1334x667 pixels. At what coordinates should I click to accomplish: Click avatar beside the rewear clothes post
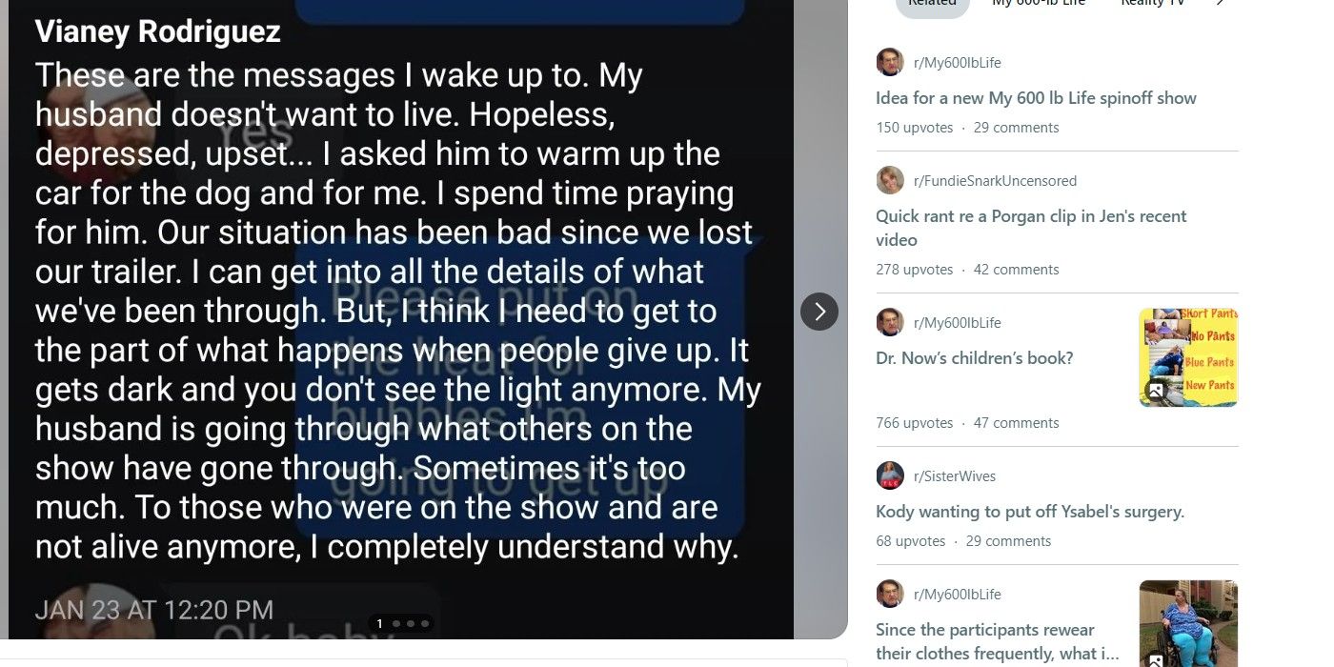(x=890, y=594)
